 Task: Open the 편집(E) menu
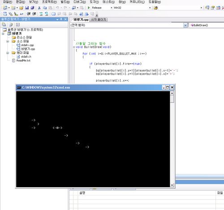click(x=21, y=2)
